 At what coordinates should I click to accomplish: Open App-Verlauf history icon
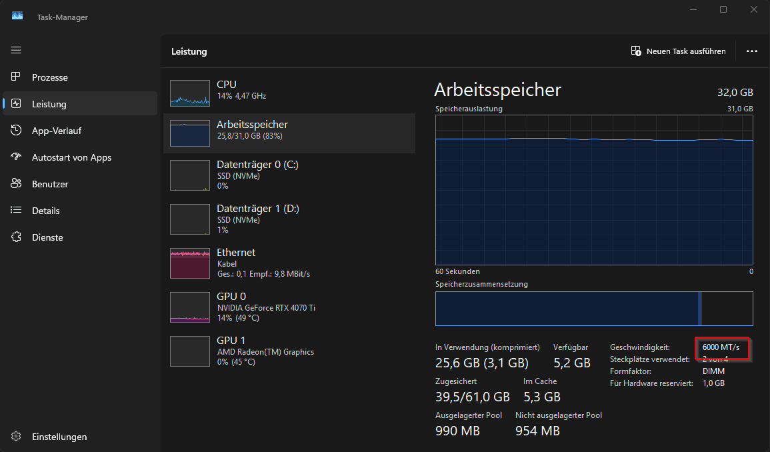coord(17,131)
